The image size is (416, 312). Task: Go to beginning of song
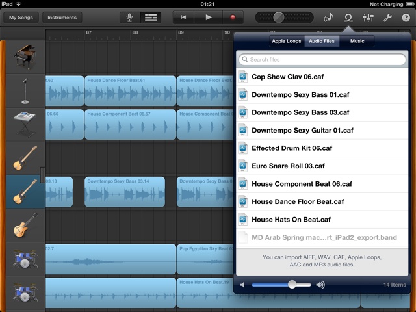pos(183,18)
